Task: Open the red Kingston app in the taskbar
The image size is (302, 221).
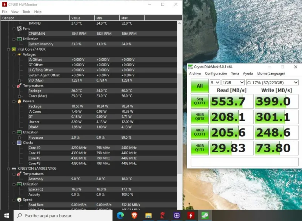Action: pos(163,215)
